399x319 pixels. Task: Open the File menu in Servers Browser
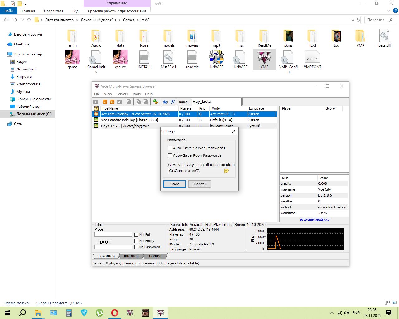tap(97, 94)
